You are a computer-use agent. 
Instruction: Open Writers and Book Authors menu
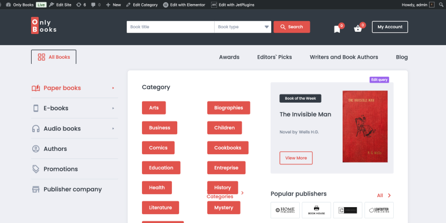tap(344, 57)
